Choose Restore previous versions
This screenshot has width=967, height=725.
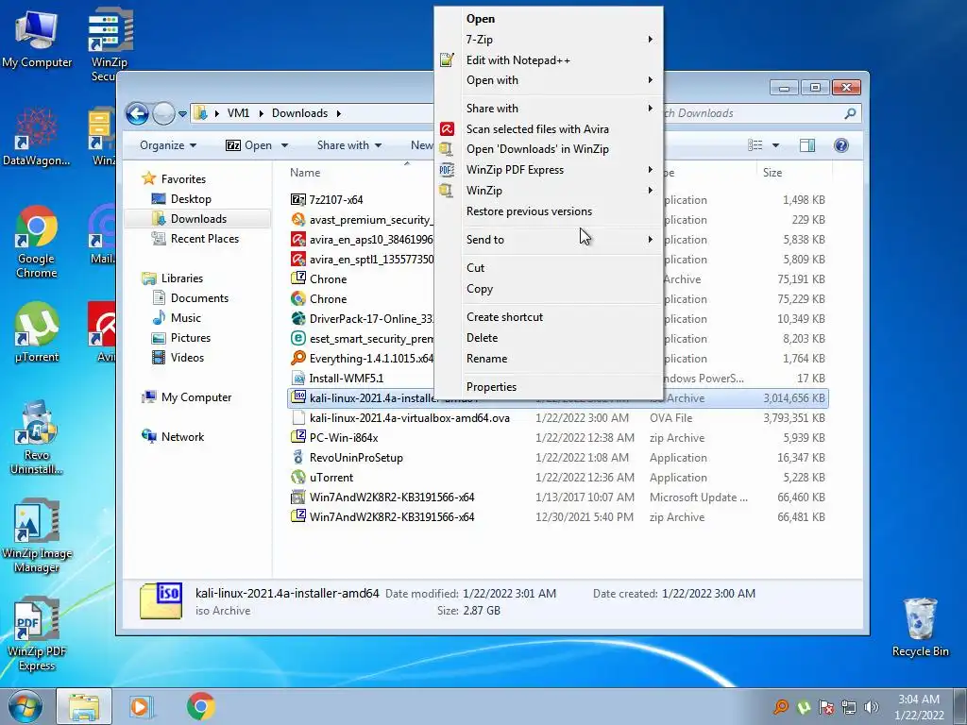529,211
